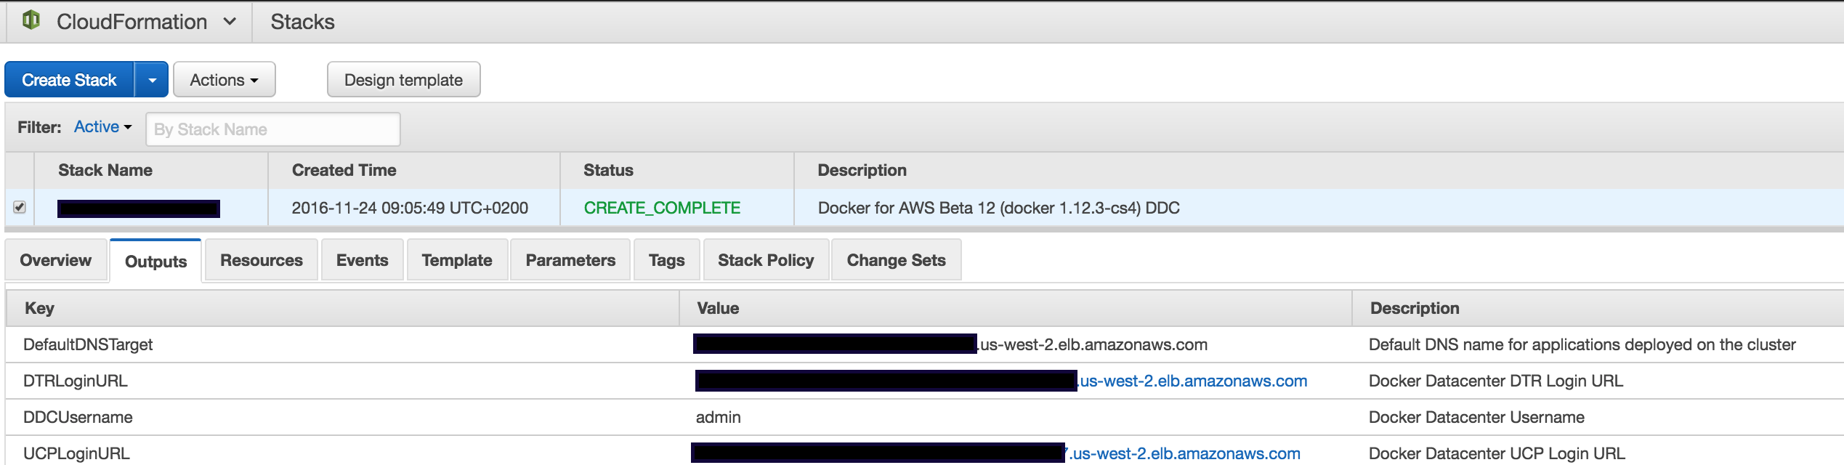Expand the CloudFormation service dropdown chevron
The width and height of the screenshot is (1844, 465).
pyautogui.click(x=230, y=22)
